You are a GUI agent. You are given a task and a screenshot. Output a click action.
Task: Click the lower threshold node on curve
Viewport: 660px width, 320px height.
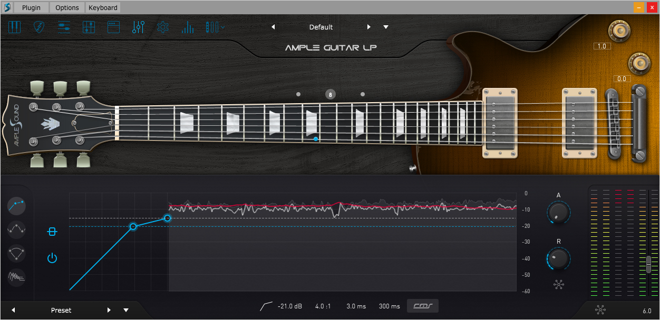click(x=133, y=226)
